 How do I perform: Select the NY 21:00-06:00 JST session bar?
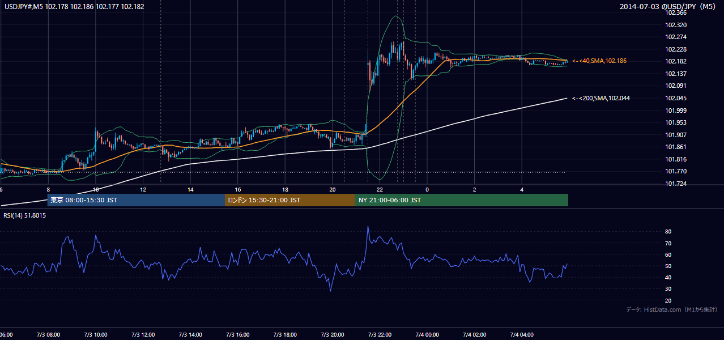pyautogui.click(x=461, y=200)
